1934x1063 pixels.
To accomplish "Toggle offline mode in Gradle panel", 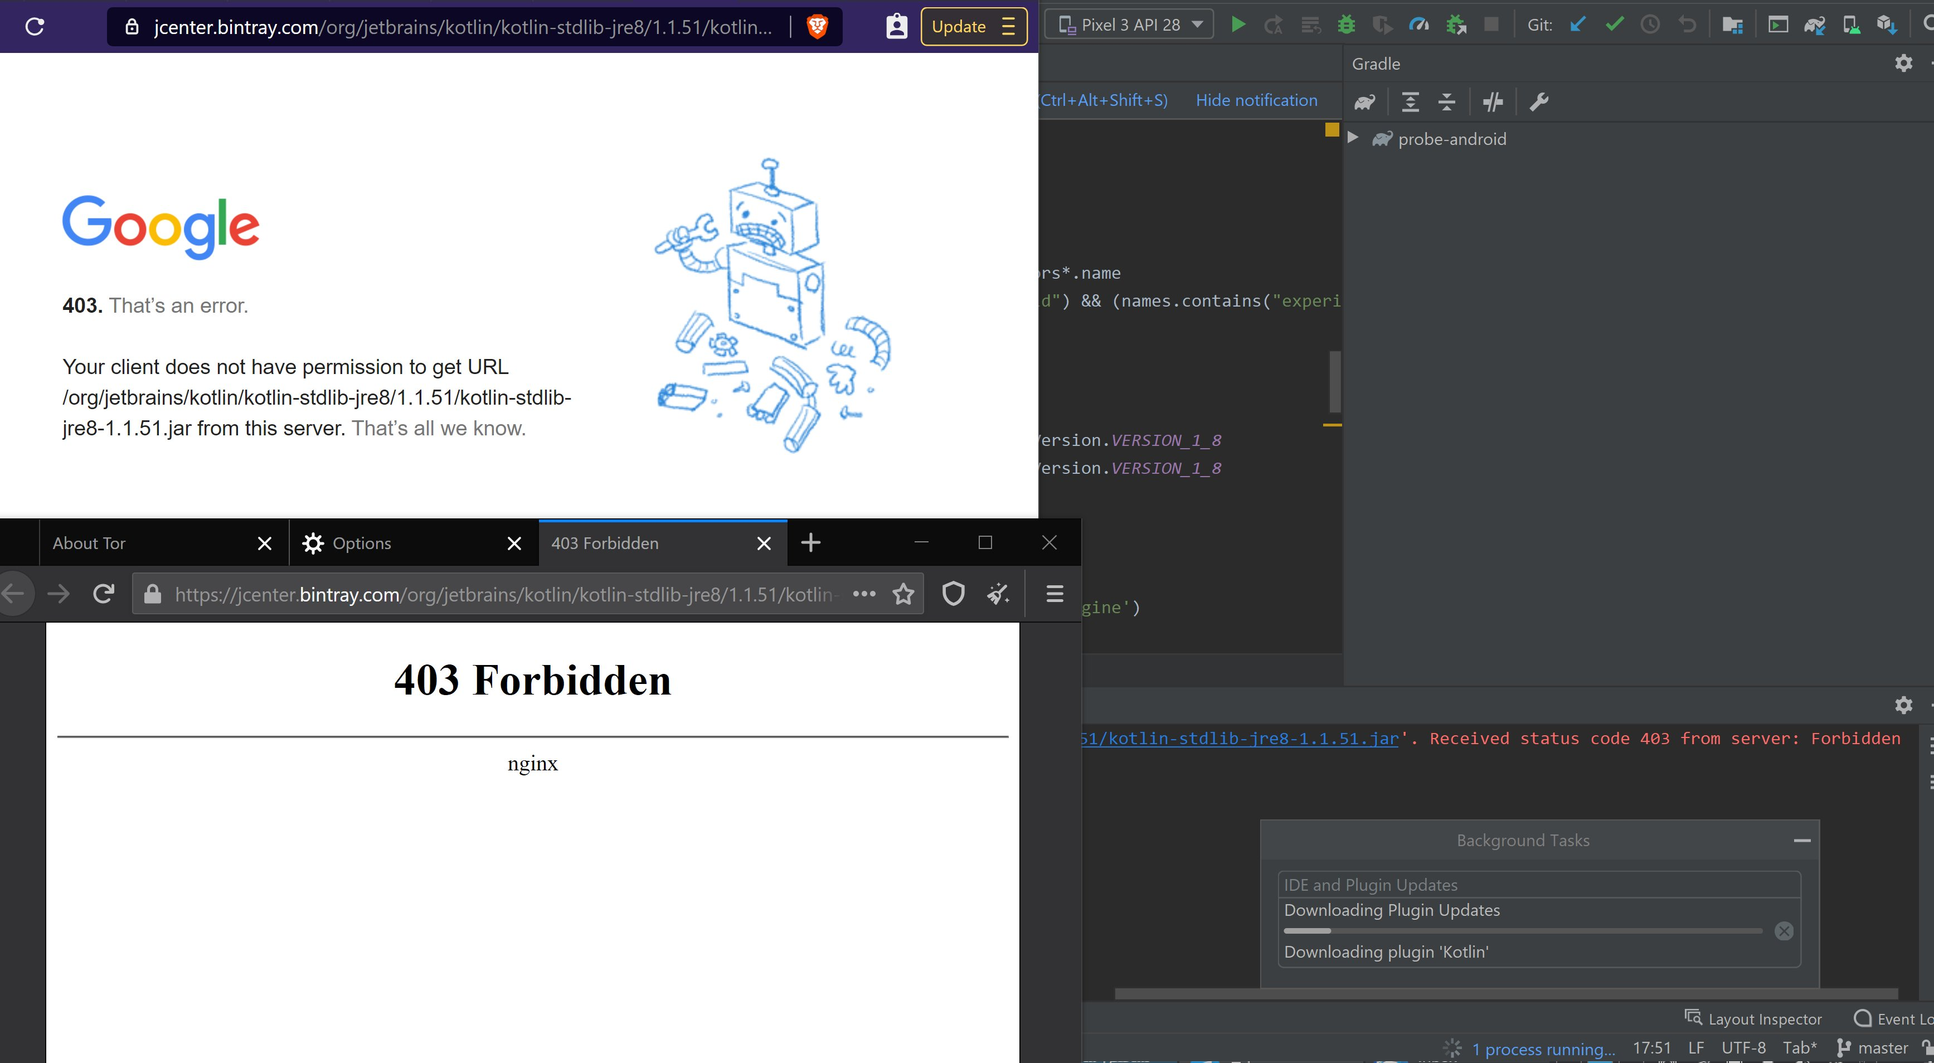I will [x=1493, y=102].
